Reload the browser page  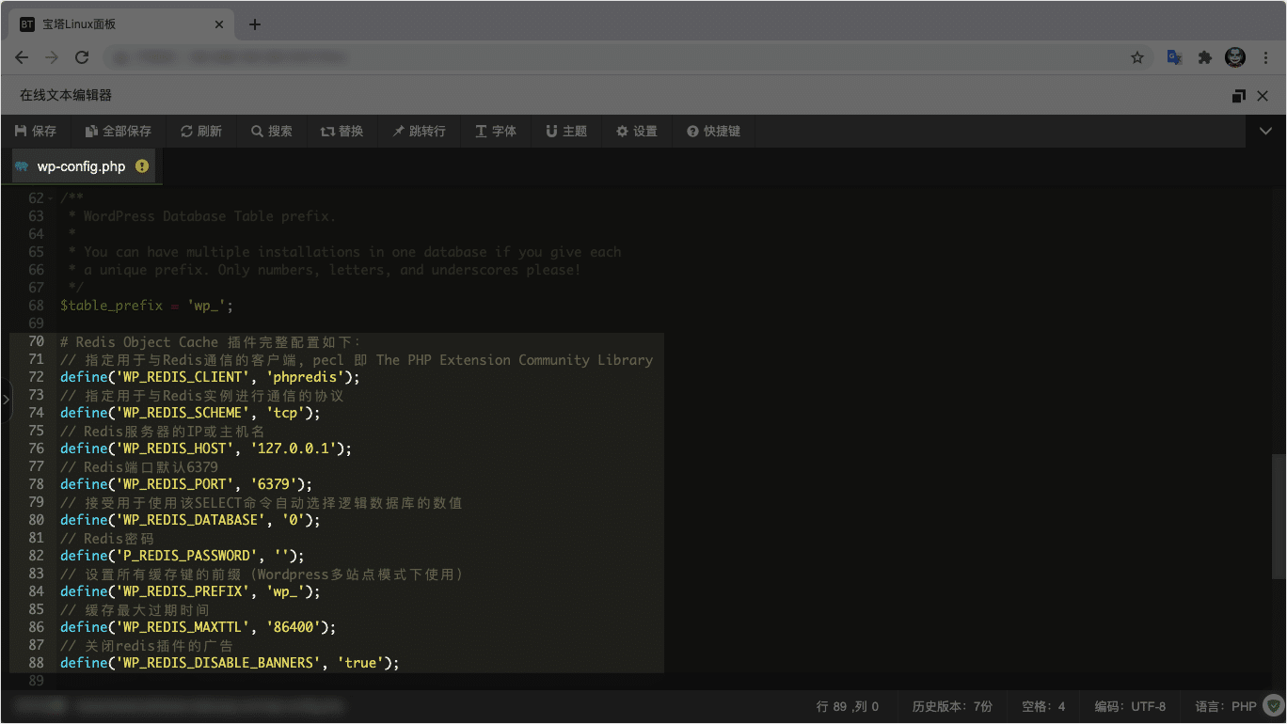(82, 57)
